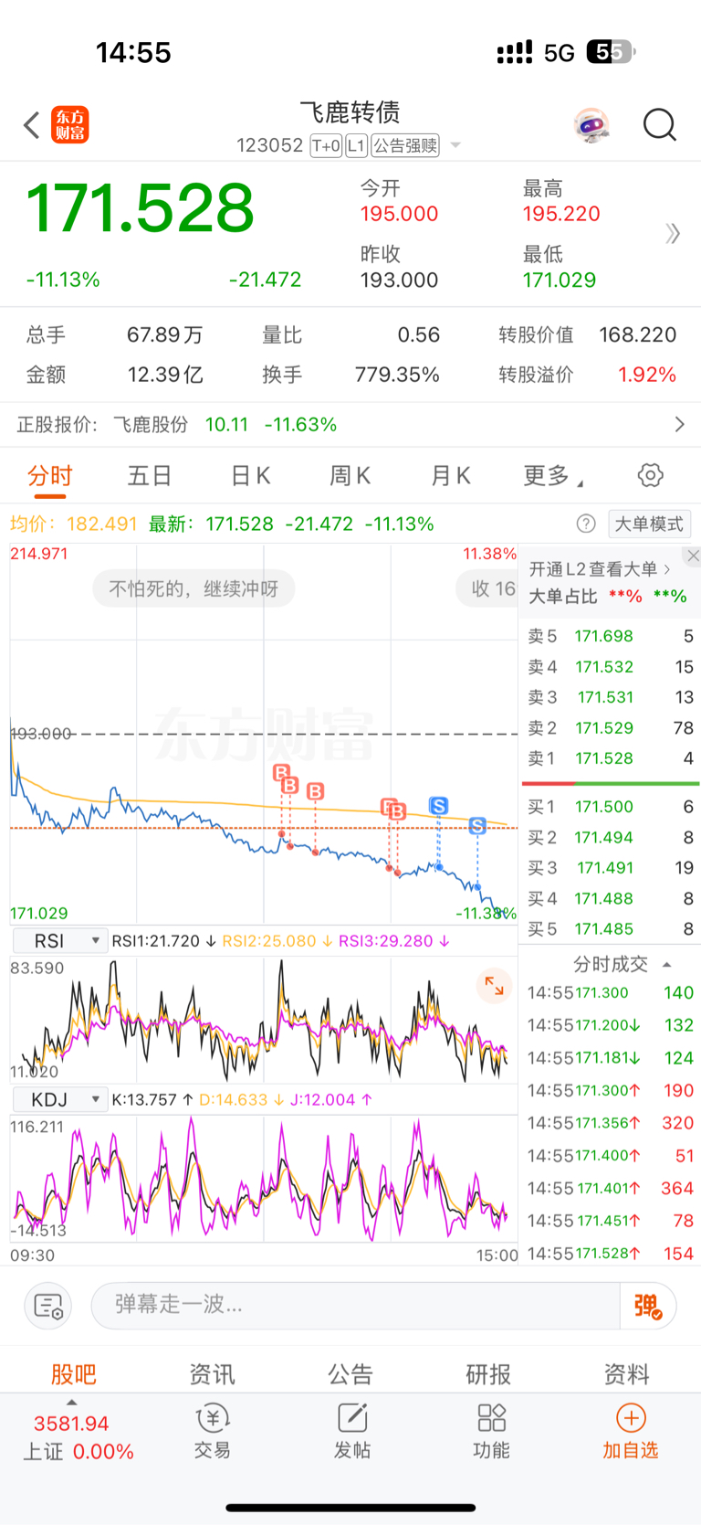Tap the back arrow icon
The width and height of the screenshot is (701, 1525).
[x=32, y=125]
